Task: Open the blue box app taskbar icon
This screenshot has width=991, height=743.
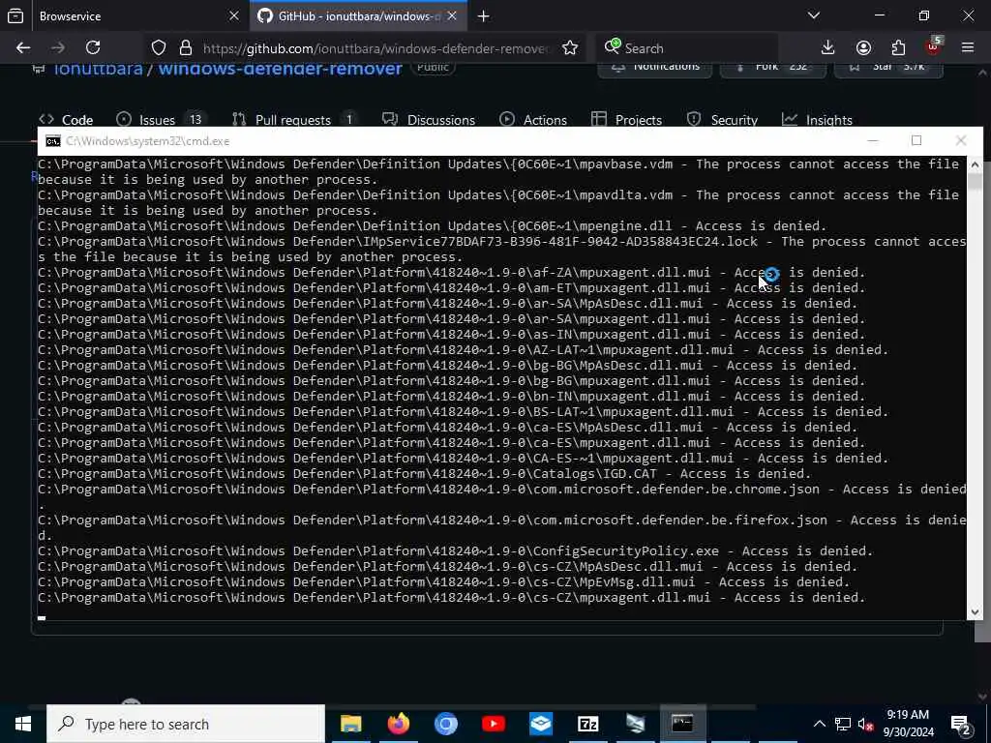Action: click(540, 724)
